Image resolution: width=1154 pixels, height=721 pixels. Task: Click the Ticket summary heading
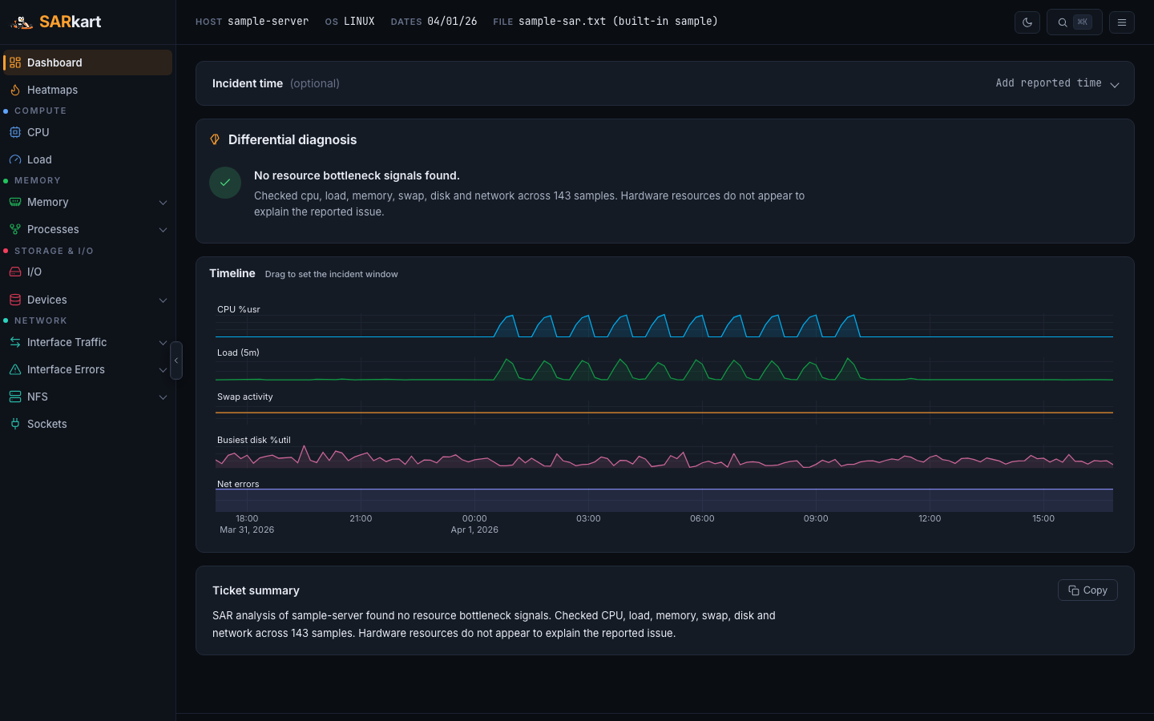coord(256,590)
